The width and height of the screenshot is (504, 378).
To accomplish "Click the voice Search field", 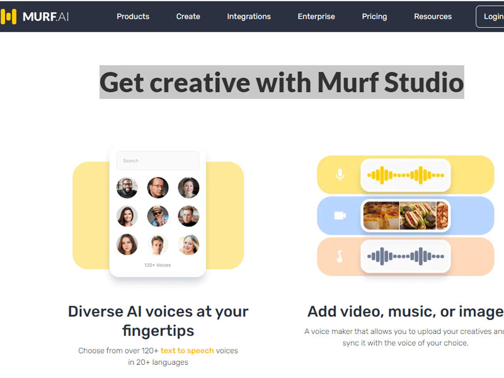I will (158, 161).
